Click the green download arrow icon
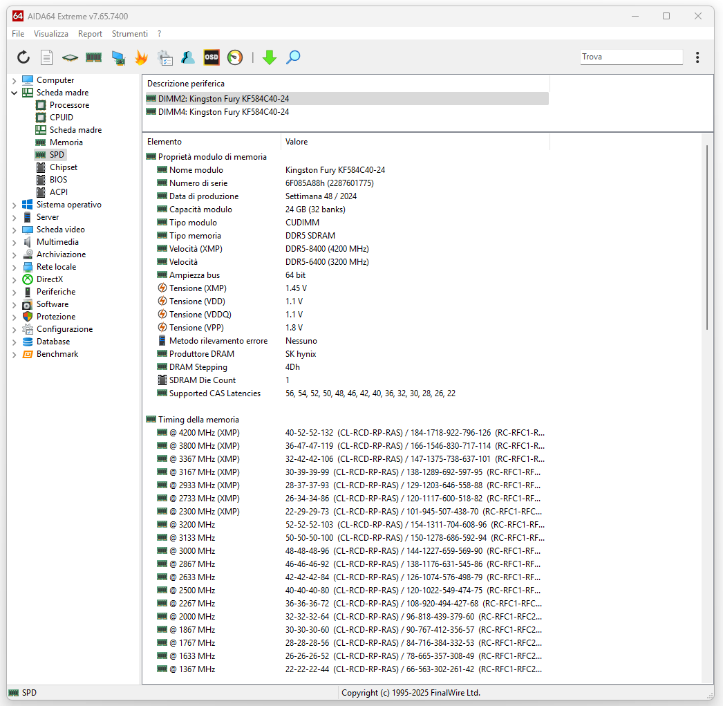Viewport: 723px width, 706px height. tap(270, 57)
